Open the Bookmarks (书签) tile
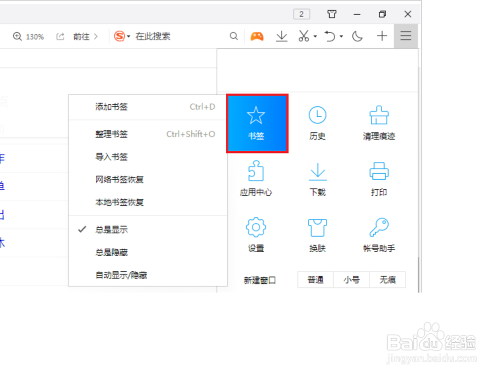 point(257,123)
